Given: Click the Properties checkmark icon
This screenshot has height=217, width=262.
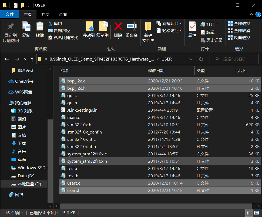Looking at the screenshot, I should point(192,26).
